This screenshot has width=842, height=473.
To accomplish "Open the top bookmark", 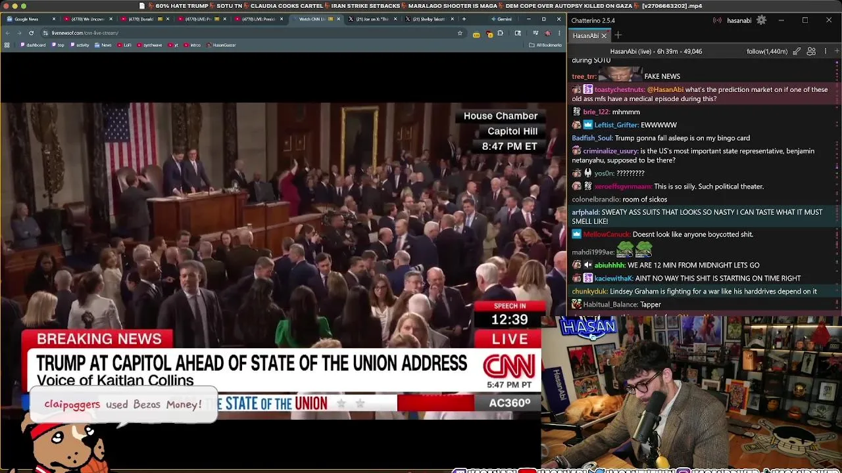I will pyautogui.click(x=58, y=45).
